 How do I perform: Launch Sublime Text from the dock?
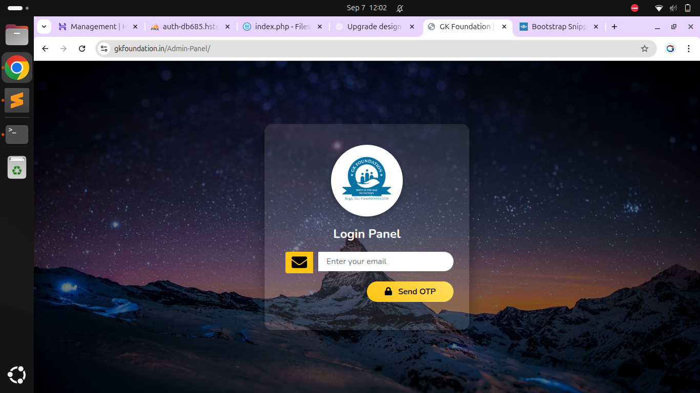pyautogui.click(x=17, y=100)
